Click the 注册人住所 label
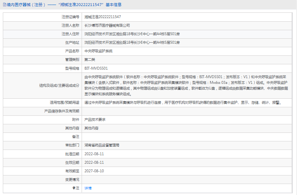Viewport: 297px width, 195px height. pyautogui.click(x=70, y=34)
